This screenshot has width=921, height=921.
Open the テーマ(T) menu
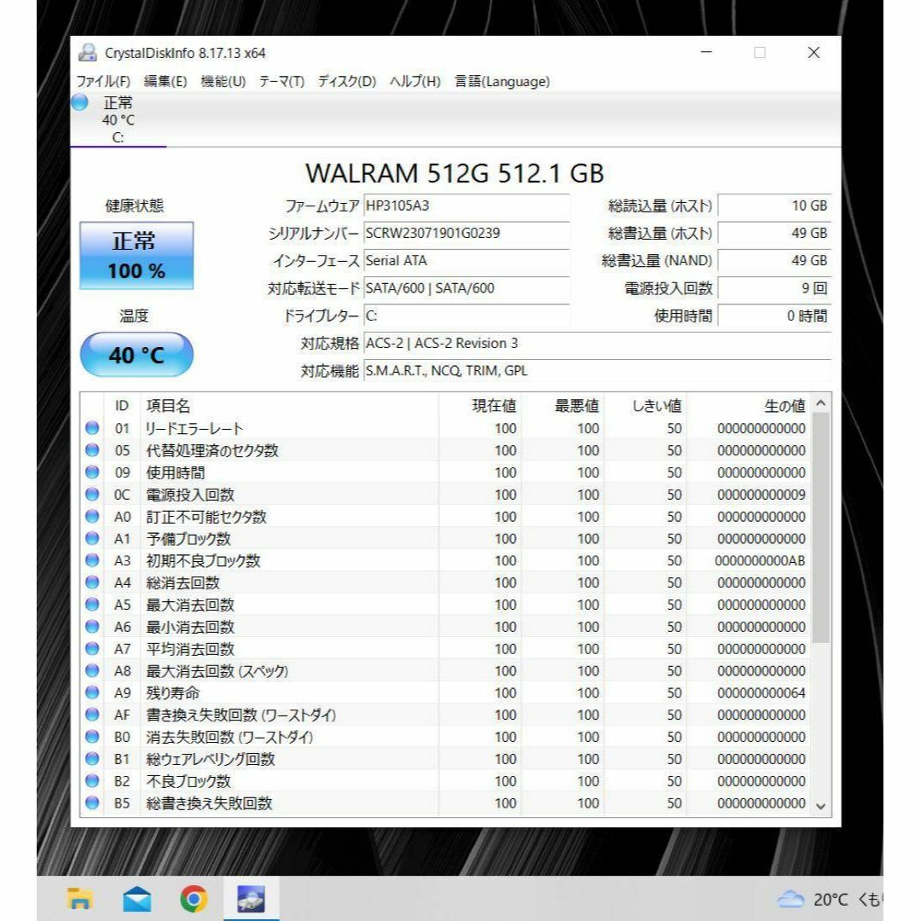[282, 81]
